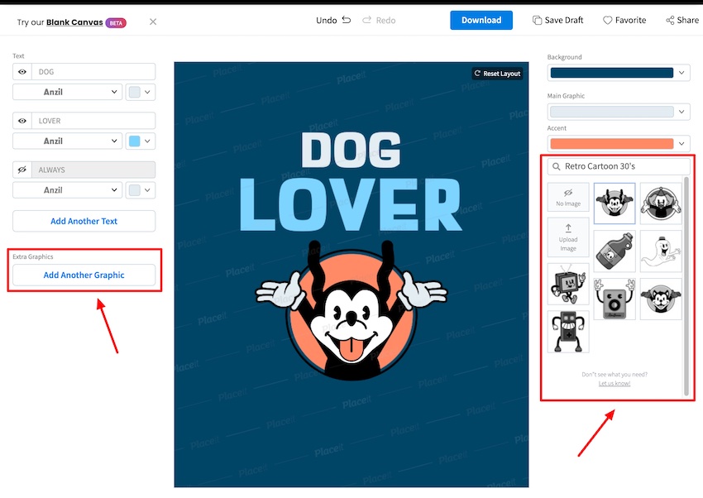The image size is (703, 498).
Task: Click the Let us know link
Action: [615, 383]
